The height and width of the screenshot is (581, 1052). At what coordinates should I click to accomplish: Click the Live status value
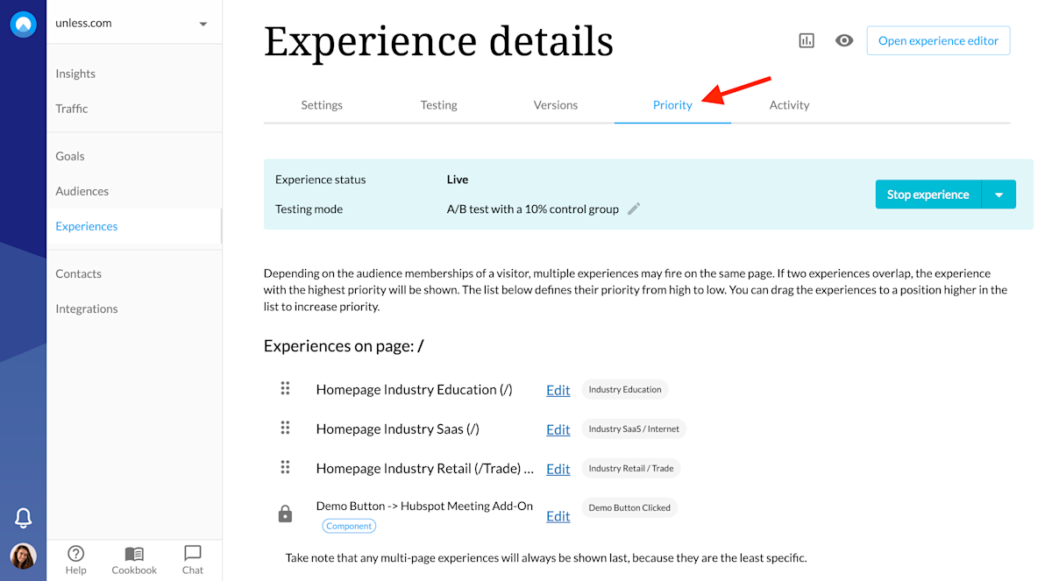pyautogui.click(x=458, y=179)
